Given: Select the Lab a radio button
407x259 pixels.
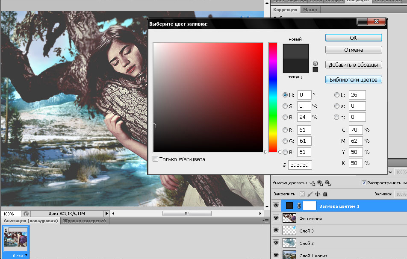Looking at the screenshot, I should pos(336,106).
